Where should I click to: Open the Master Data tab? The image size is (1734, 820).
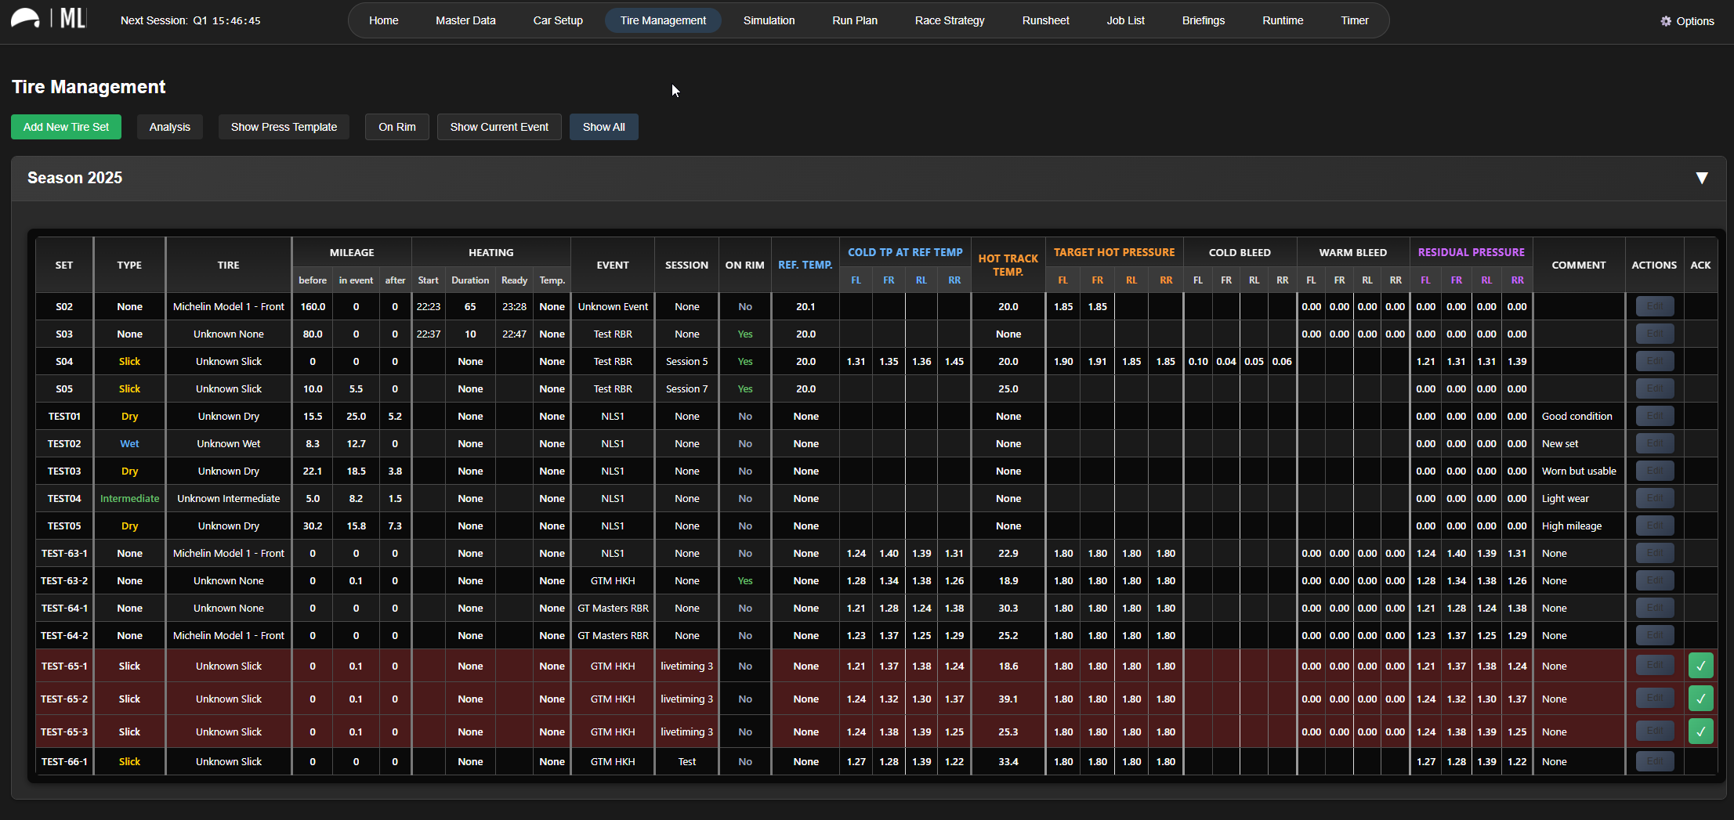tap(465, 20)
